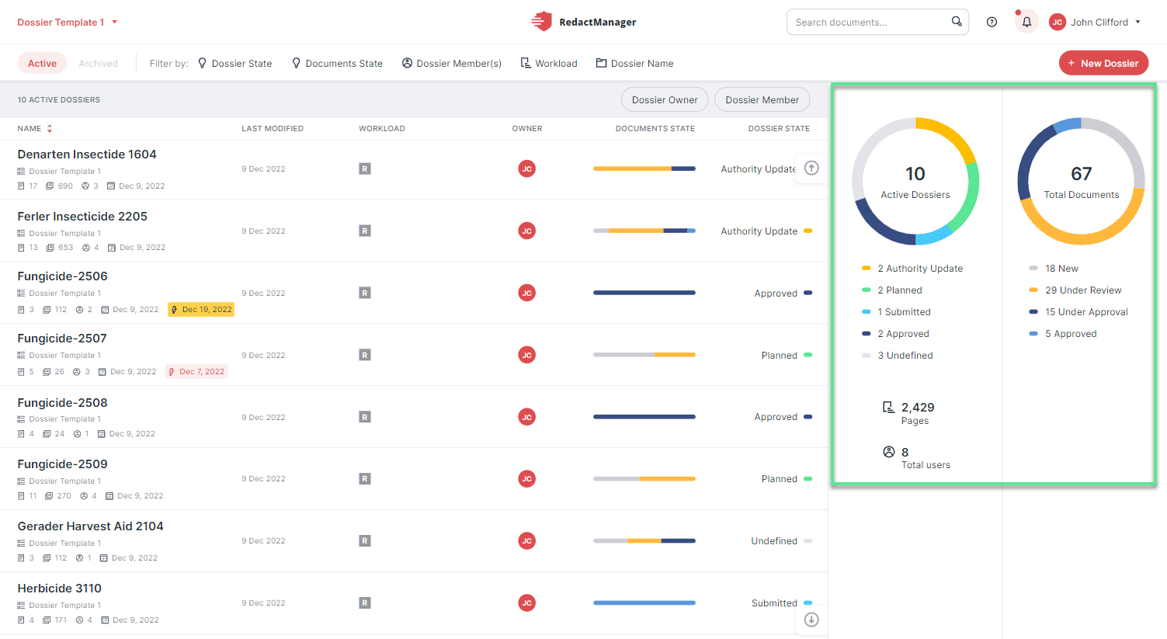Toggle the 2 Authority Update legend filter
The height and width of the screenshot is (639, 1167).
(912, 268)
